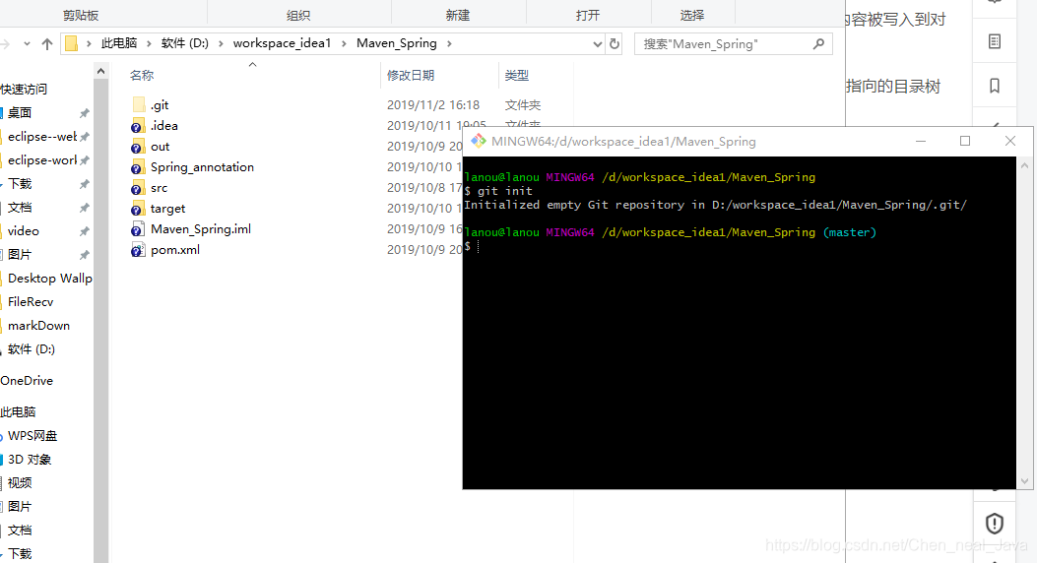Screen dimensions: 1037x563
Task: Open the 组织 ribbon group
Action: pos(298,15)
